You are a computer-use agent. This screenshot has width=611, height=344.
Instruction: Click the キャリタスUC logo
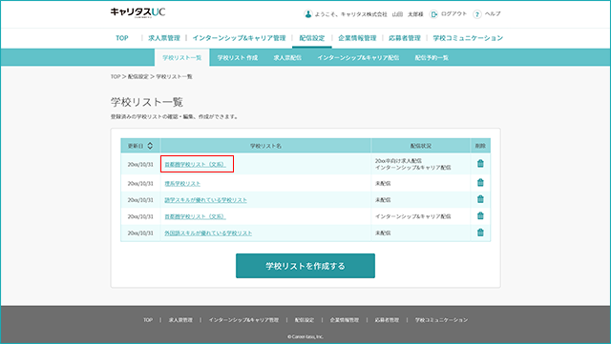click(137, 12)
